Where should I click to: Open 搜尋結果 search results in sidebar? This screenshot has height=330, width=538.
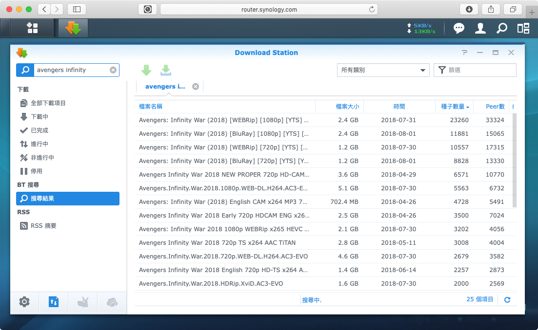68,199
